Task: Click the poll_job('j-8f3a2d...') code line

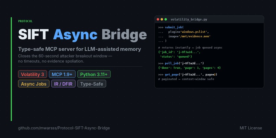Action: (181, 63)
